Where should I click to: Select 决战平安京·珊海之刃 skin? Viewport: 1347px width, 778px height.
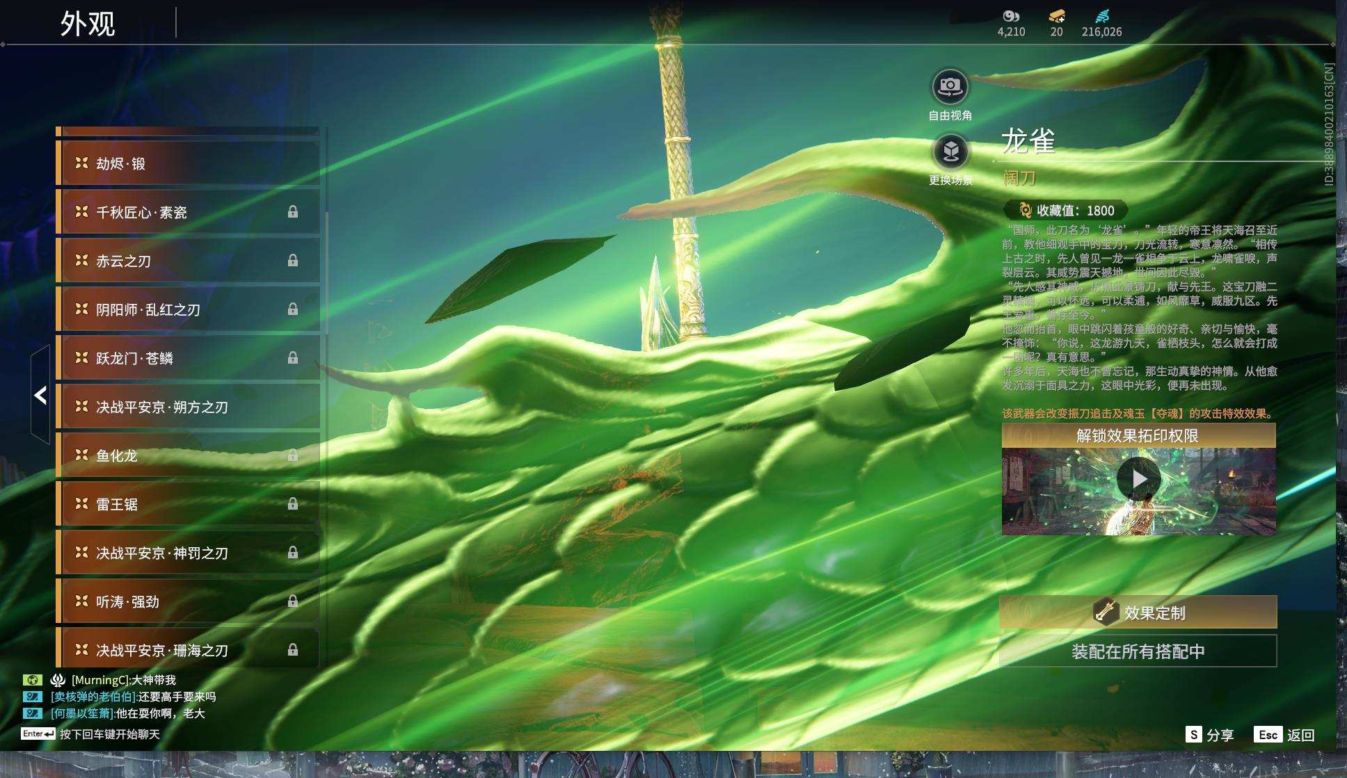[x=188, y=648]
